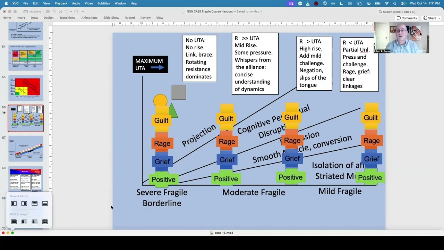Tile window to right half of screen
The image size is (444, 250).
pos(24,203)
